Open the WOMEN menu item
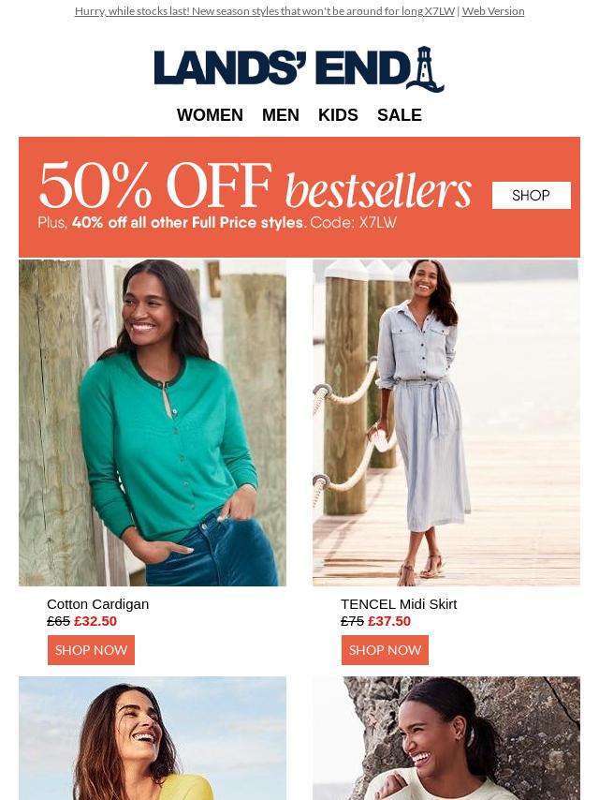599x800 pixels. (210, 115)
